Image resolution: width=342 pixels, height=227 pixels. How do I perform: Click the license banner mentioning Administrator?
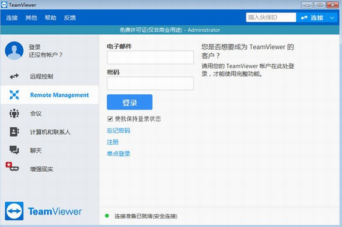pos(170,30)
